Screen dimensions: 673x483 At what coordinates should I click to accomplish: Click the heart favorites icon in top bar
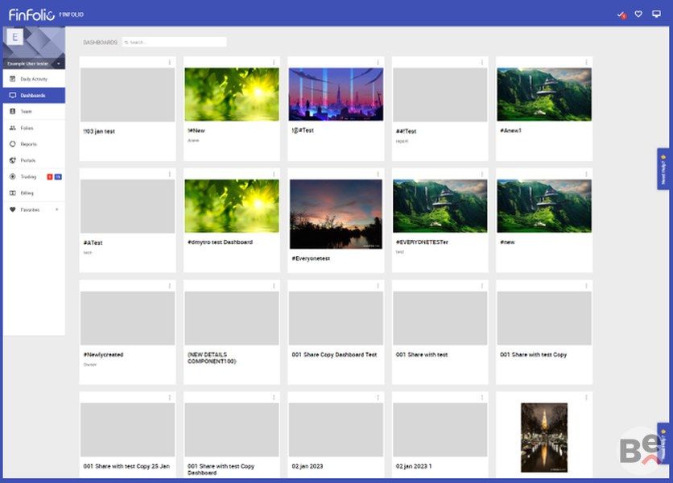[638, 14]
